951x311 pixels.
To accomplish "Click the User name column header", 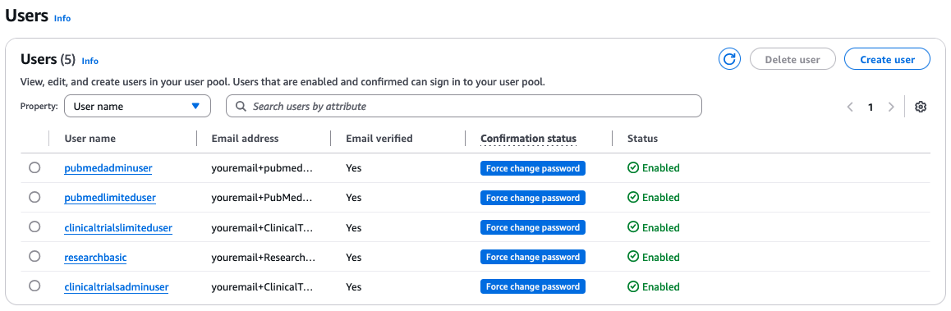I will coord(90,138).
